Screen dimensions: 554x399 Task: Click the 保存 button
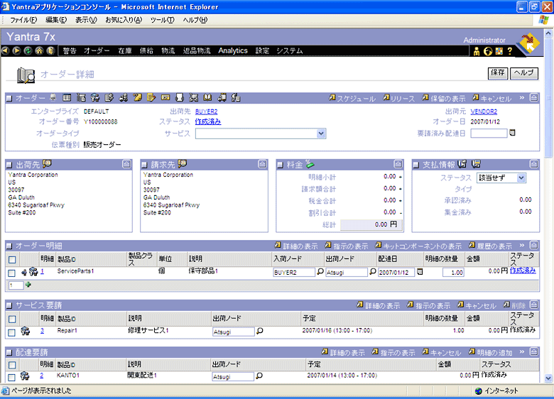point(498,73)
